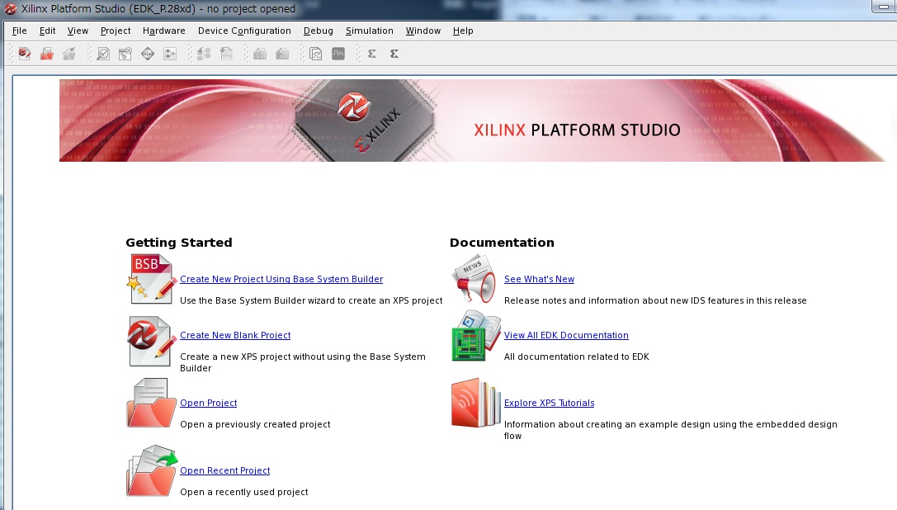897x510 pixels.
Task: Follow the Create New Project Using Base System Builder link
Action: point(281,279)
